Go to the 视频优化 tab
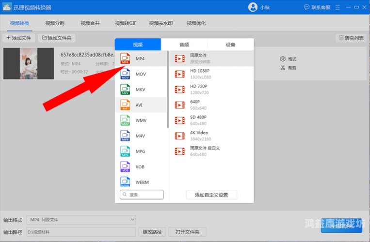 196,23
